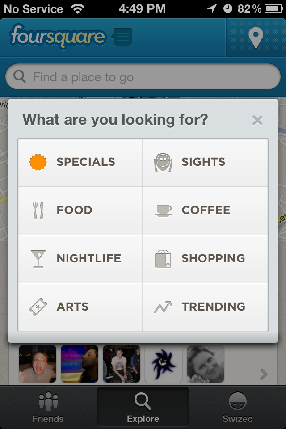Open the first friend photo thumbnail
Image resolution: width=286 pixels, height=429 pixels.
[x=38, y=364]
